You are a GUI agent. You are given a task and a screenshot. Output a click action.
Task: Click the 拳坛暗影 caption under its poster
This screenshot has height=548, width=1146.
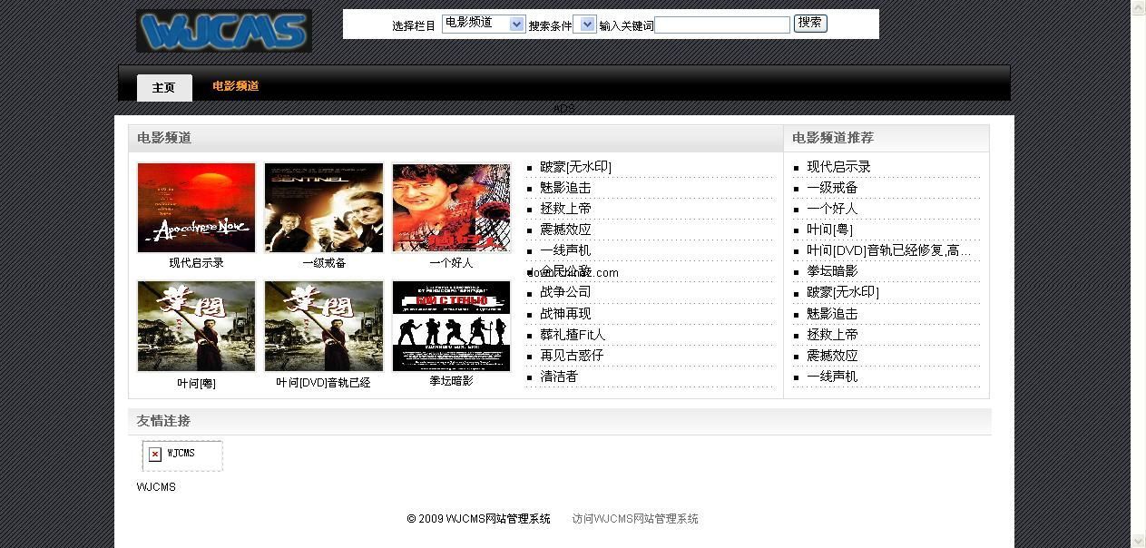click(x=451, y=381)
